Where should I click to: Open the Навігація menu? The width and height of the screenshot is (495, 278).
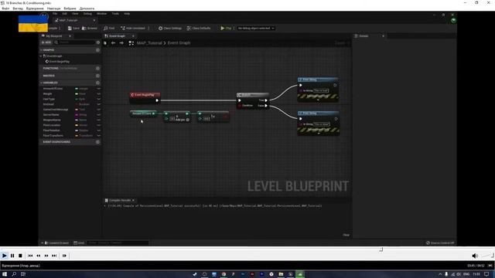(53, 8)
